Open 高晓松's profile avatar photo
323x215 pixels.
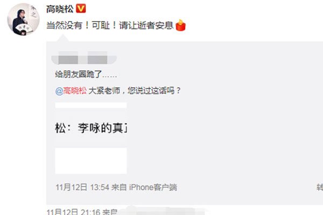click(x=23, y=19)
